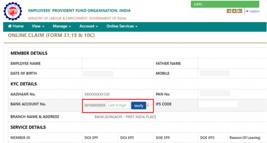Click the orange info icon beside Verify

(x=148, y=105)
